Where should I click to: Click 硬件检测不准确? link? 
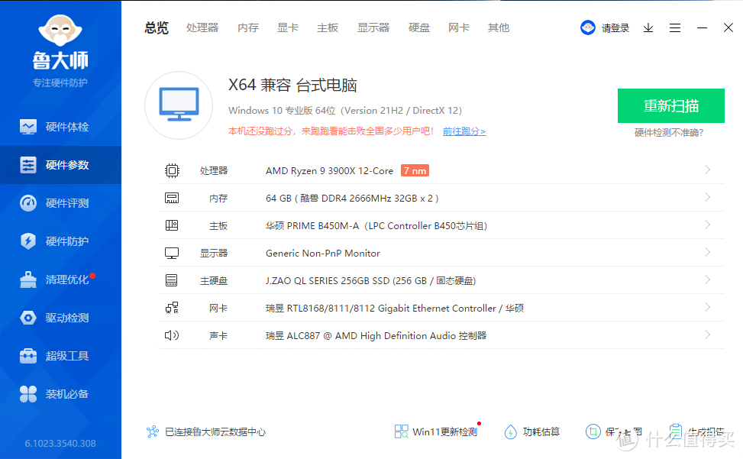tap(669, 133)
